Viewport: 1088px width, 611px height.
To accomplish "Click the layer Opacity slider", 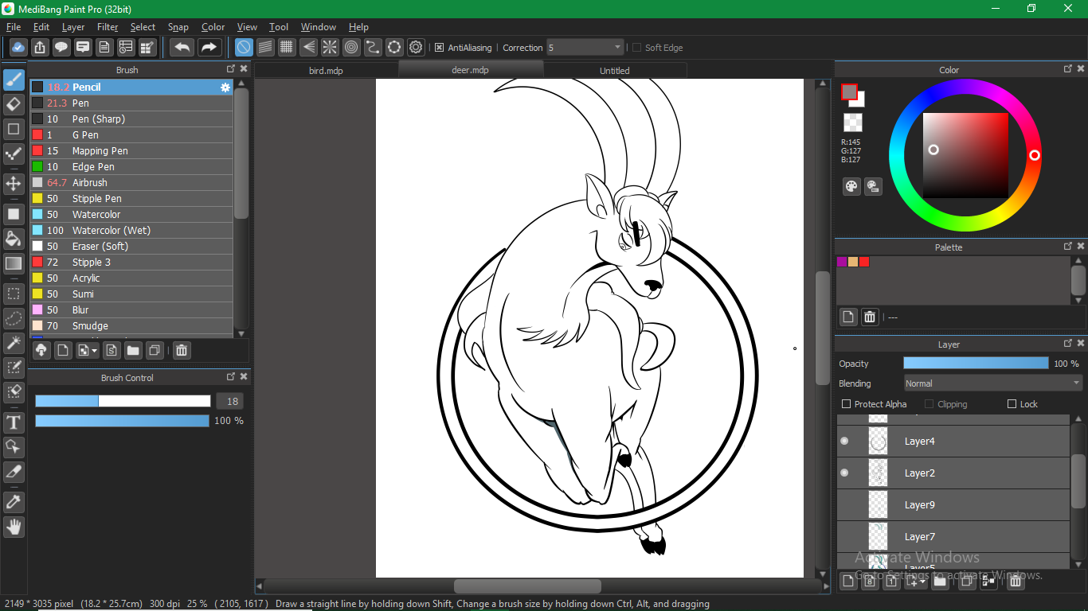I will pyautogui.click(x=976, y=364).
